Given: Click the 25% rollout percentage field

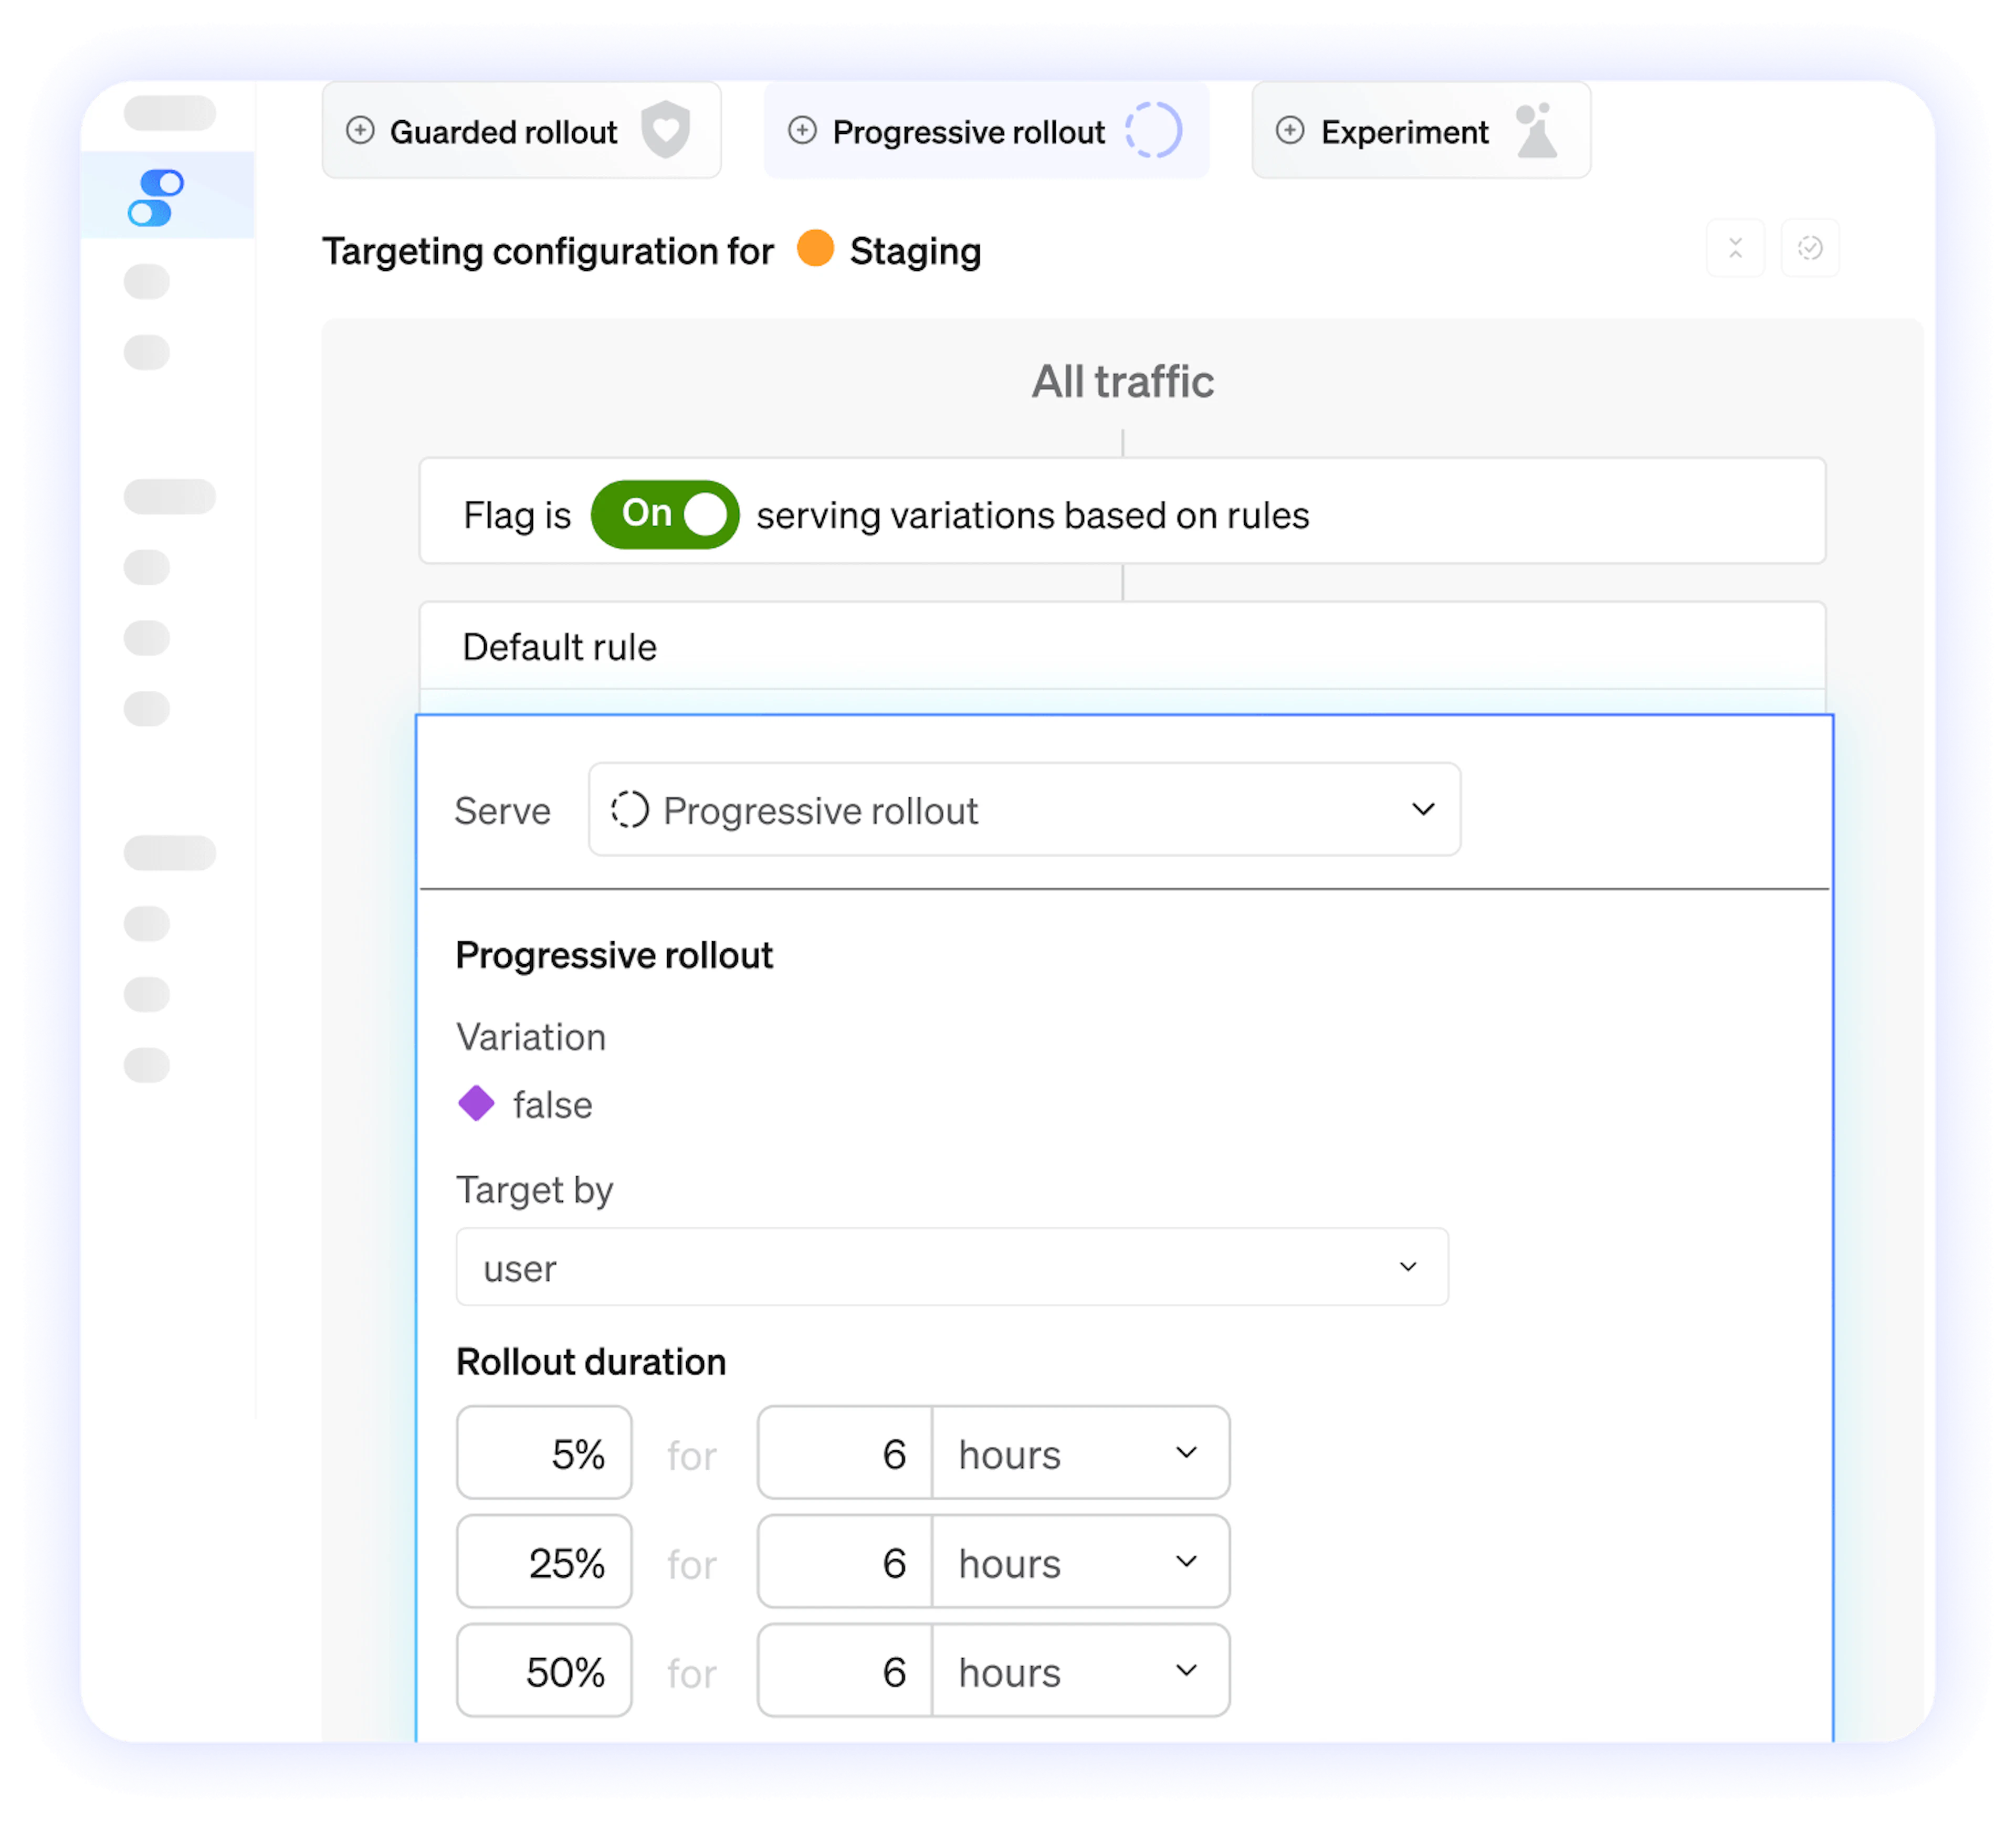Looking at the screenshot, I should pos(544,1562).
